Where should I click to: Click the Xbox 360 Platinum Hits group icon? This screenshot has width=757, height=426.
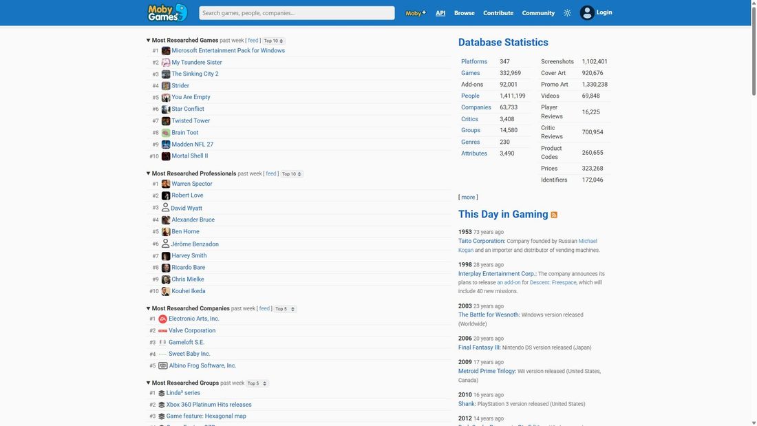(x=161, y=405)
